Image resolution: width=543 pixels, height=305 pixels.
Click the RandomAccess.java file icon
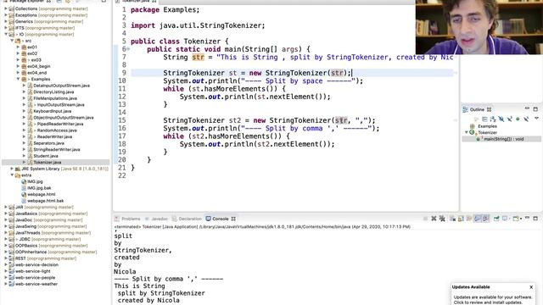coord(31,130)
